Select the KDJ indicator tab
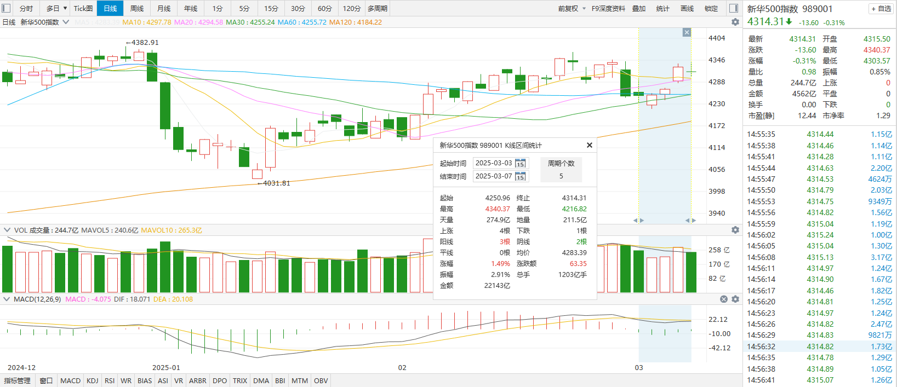Image resolution: width=897 pixels, height=387 pixels. [93, 380]
